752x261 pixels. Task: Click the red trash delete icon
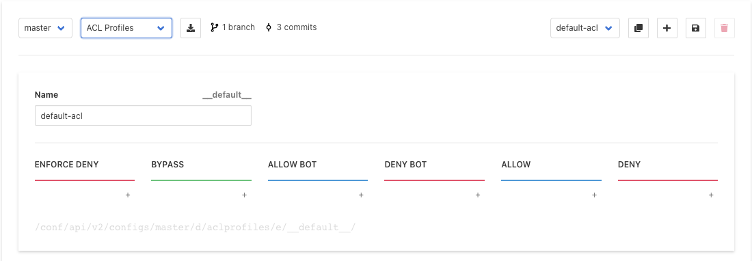tap(724, 28)
